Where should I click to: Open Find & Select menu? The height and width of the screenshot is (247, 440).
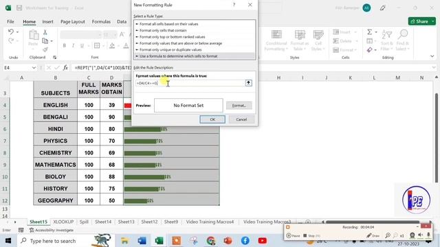(403, 40)
